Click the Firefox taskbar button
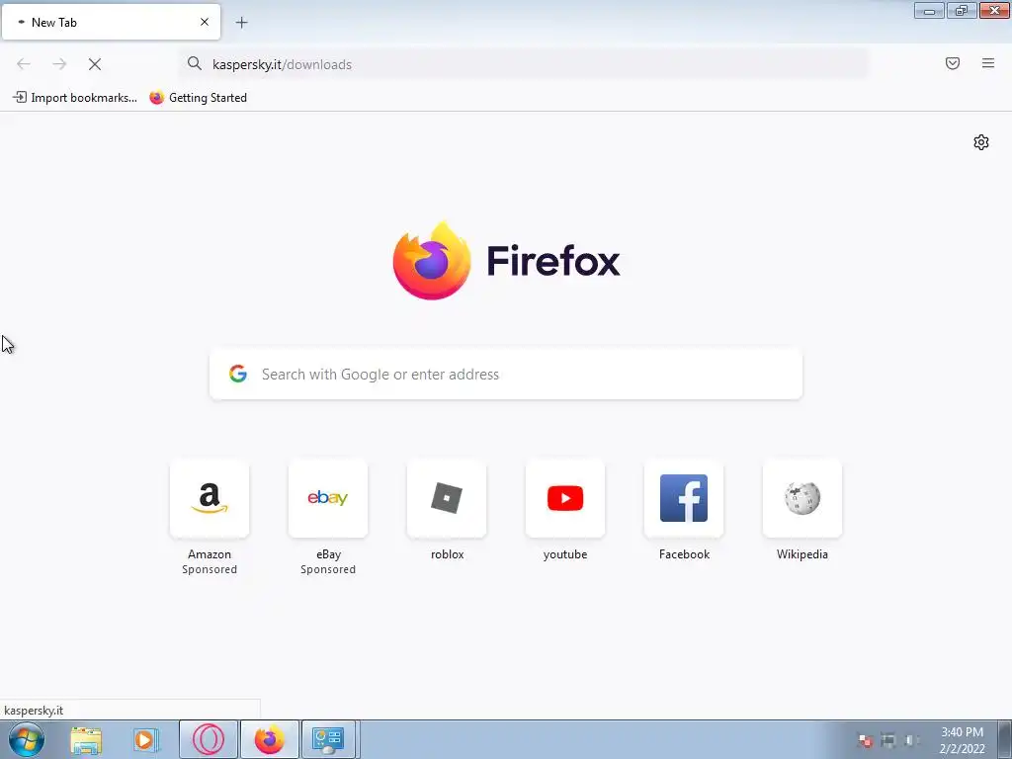The height and width of the screenshot is (759, 1012). [269, 739]
